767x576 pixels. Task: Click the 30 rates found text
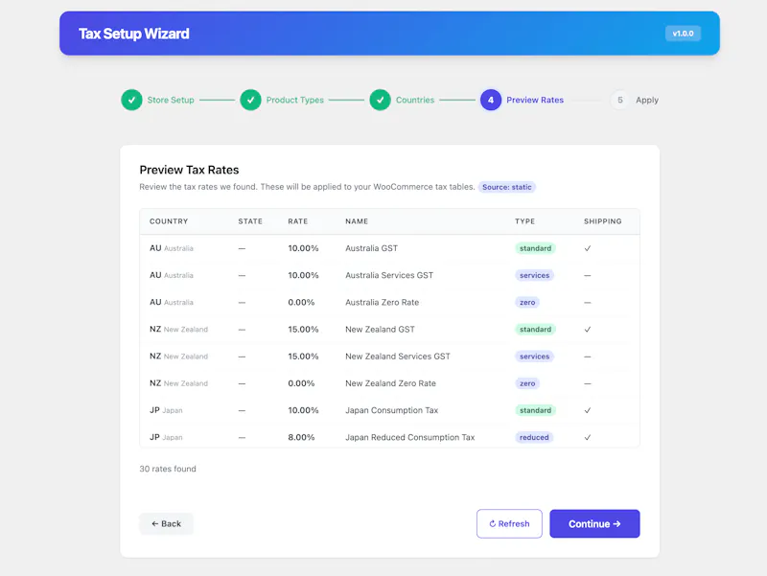coord(168,469)
